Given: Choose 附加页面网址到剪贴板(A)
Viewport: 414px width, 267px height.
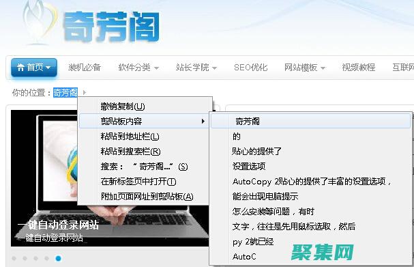Looking at the screenshot, I should [x=145, y=197].
